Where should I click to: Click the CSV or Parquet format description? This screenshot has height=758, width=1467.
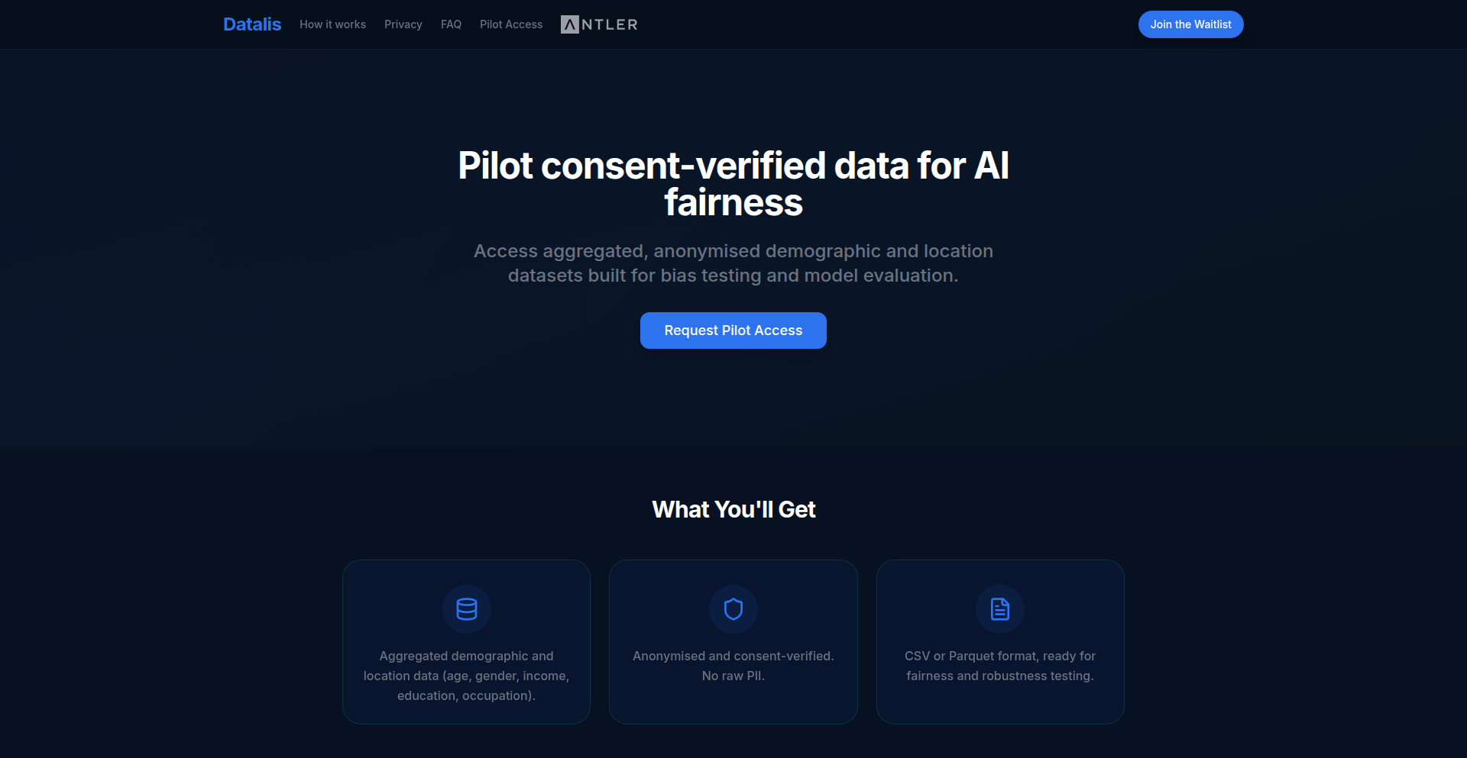coord(1000,666)
